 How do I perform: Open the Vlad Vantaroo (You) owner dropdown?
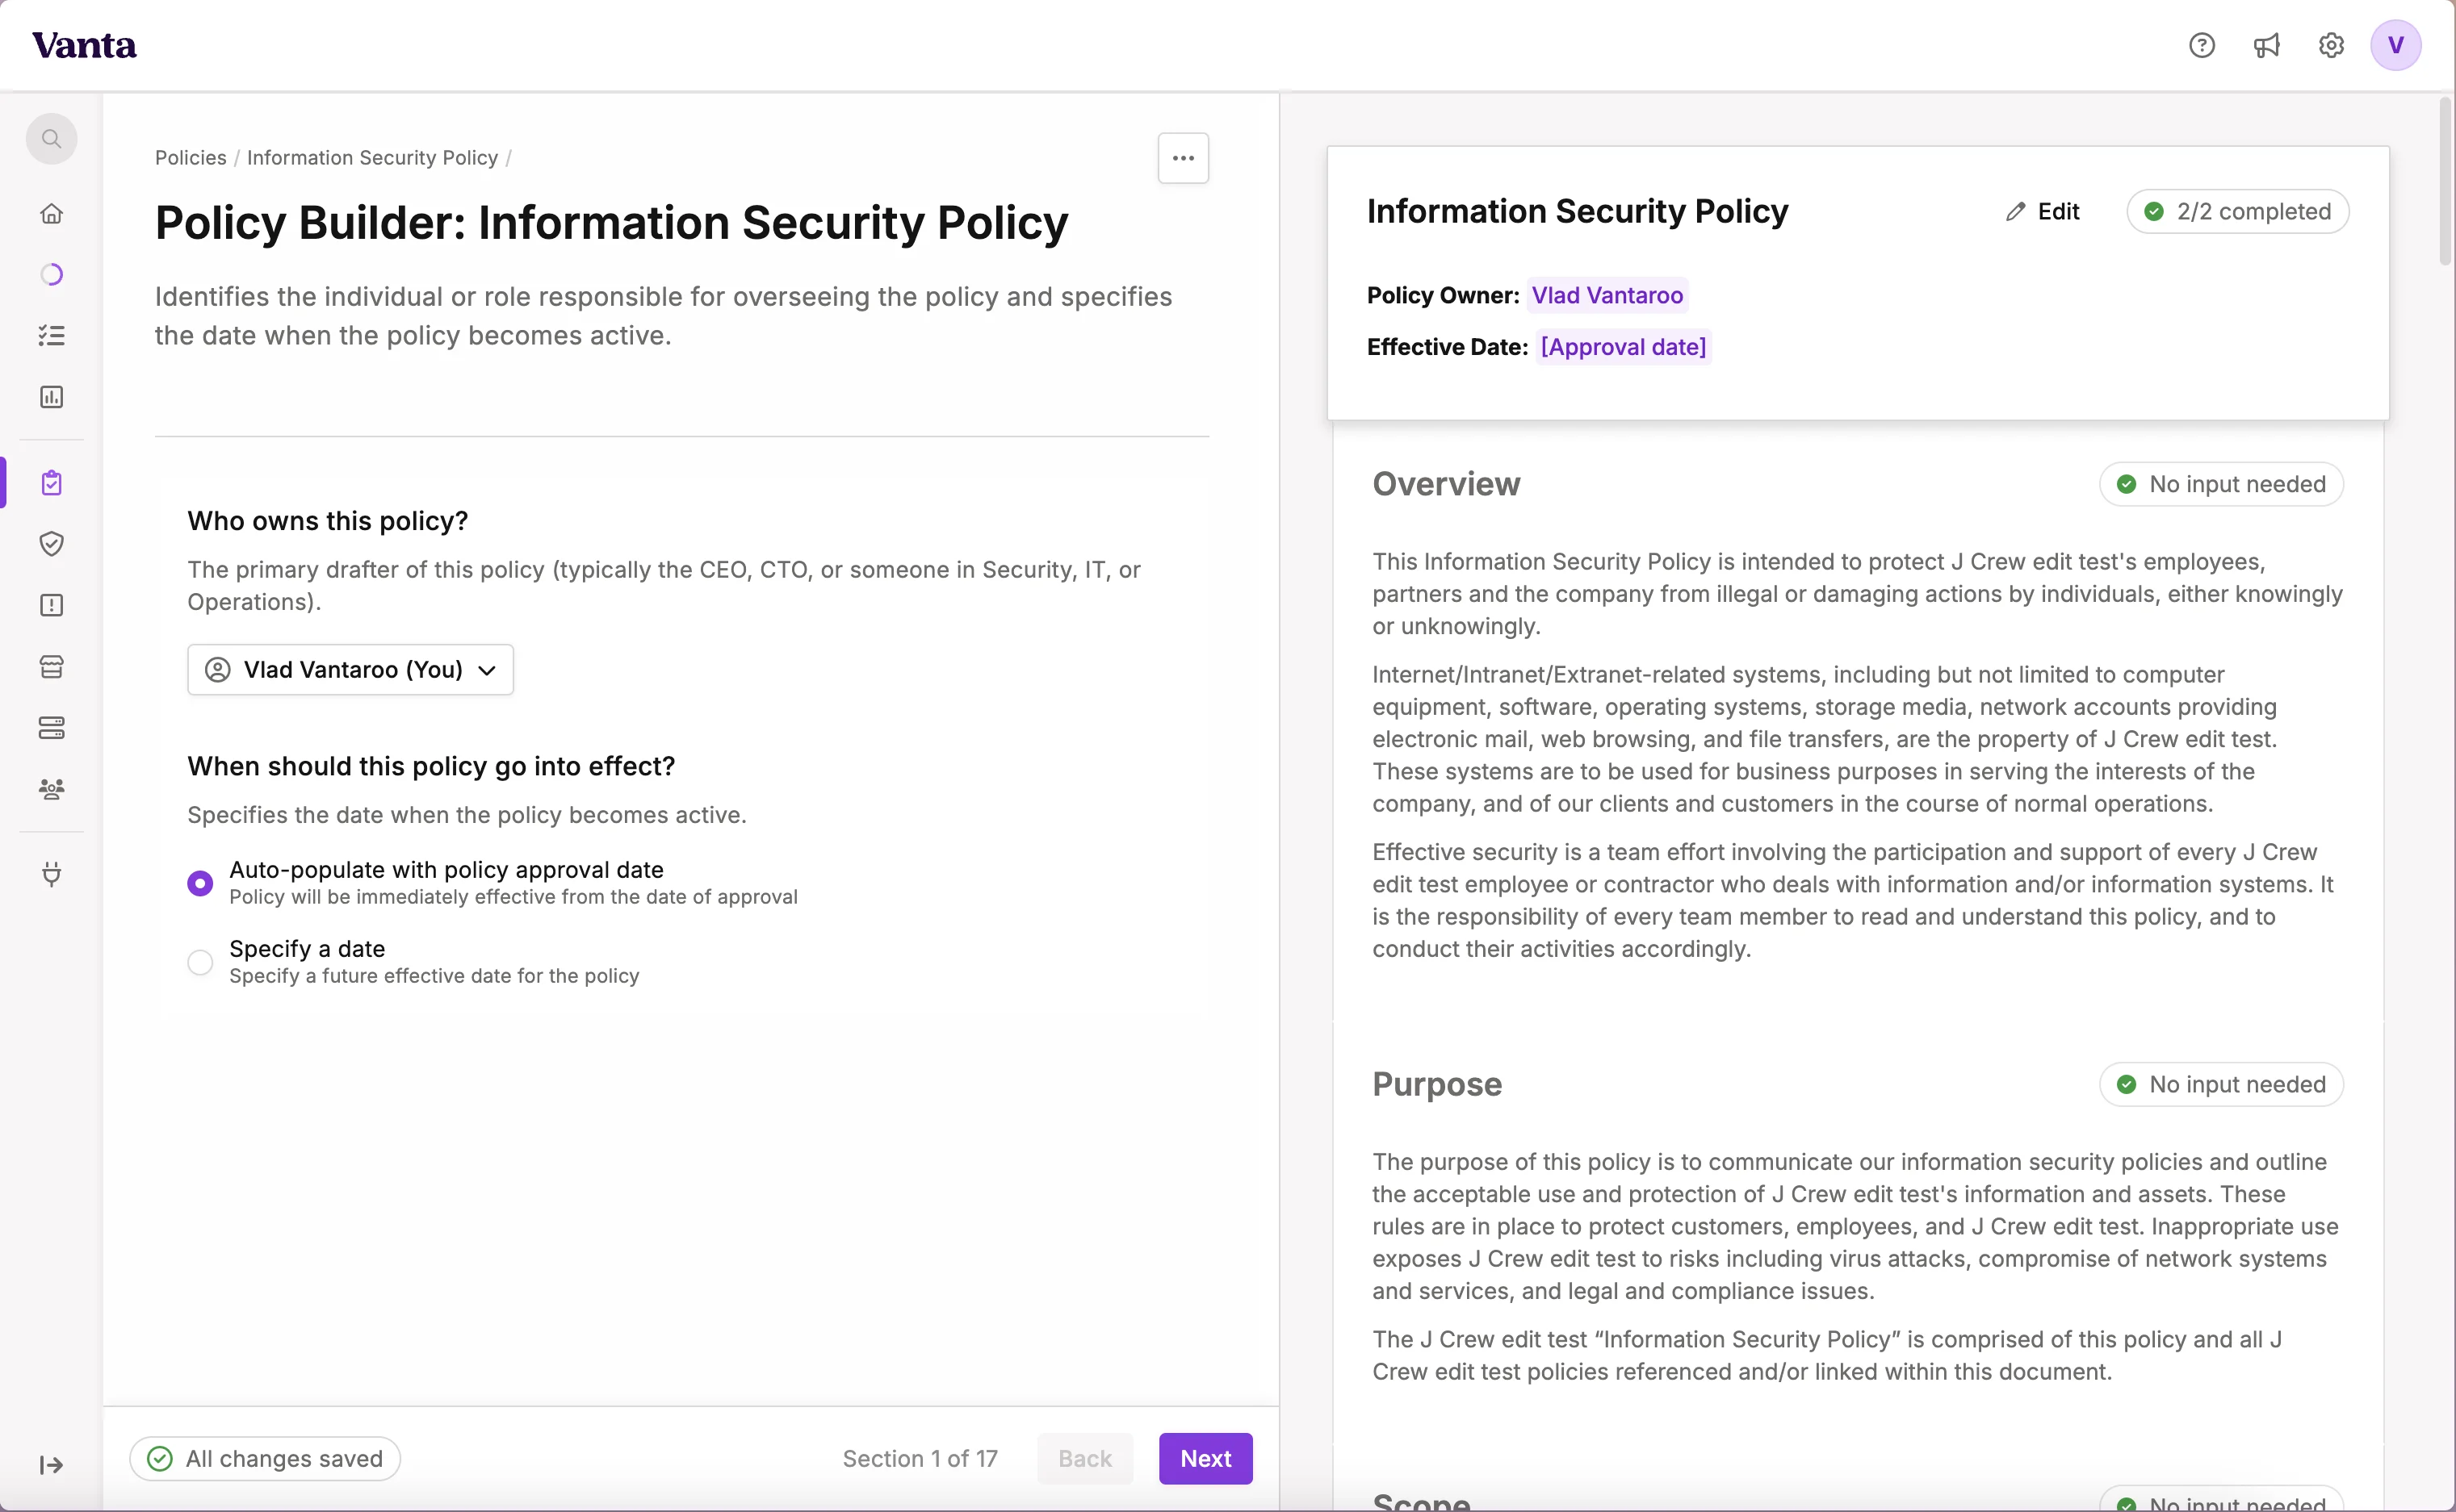[350, 670]
